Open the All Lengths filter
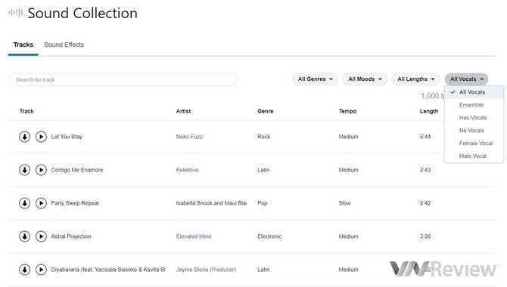Screen dimensions: 507x287 pos(415,79)
